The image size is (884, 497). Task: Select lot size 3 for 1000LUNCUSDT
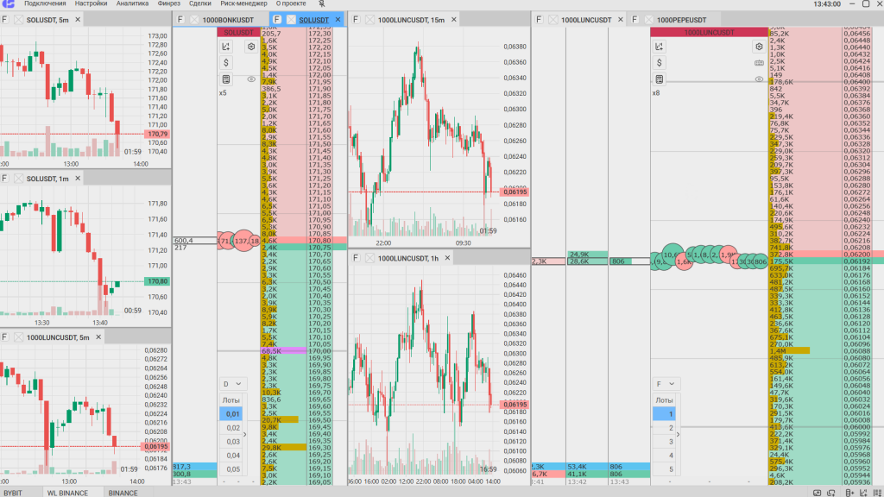665,442
